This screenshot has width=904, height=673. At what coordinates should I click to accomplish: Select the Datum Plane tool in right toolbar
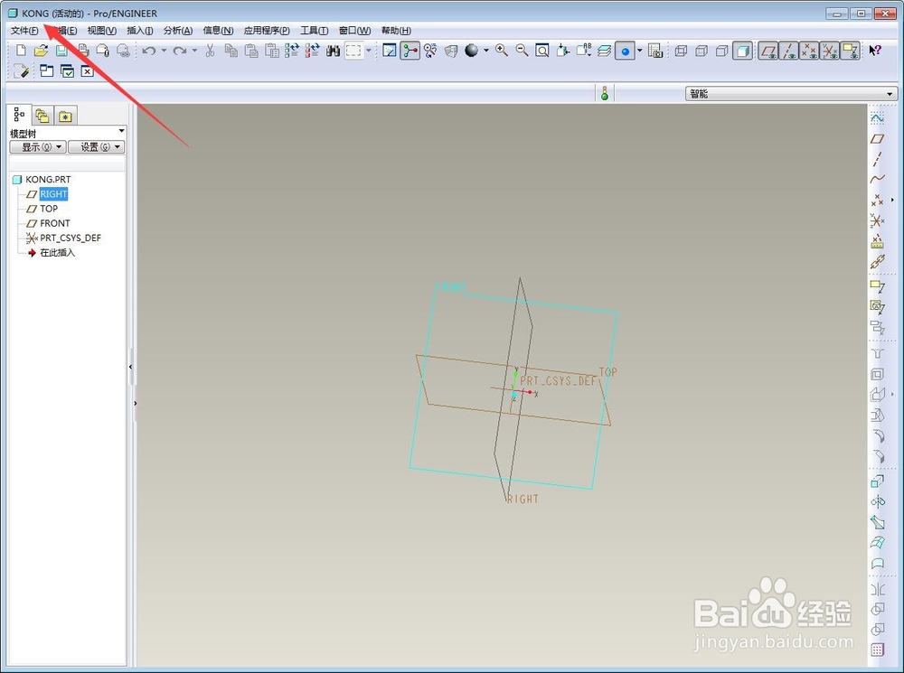877,139
